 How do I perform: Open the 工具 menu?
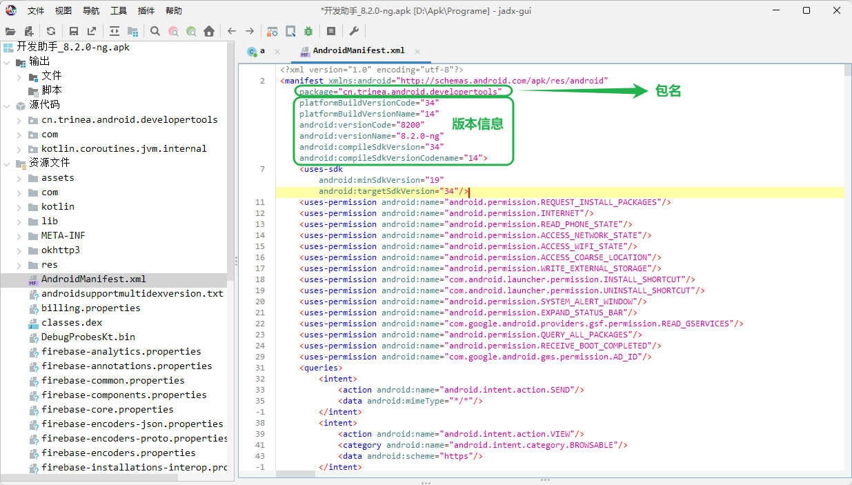pos(119,11)
